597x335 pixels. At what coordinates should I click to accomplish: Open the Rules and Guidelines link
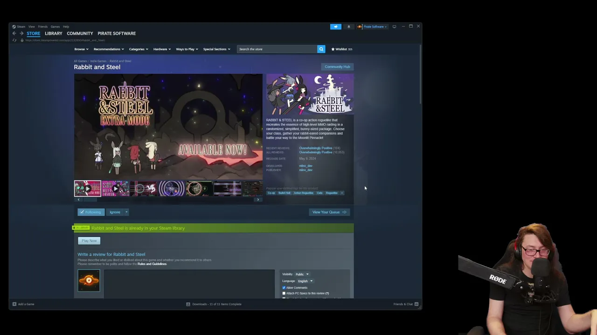[152, 264]
